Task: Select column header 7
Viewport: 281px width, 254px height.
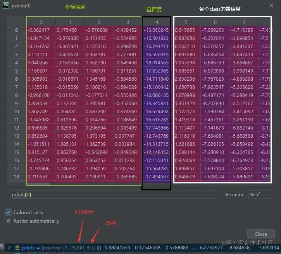Action: pyautogui.click(x=244, y=22)
